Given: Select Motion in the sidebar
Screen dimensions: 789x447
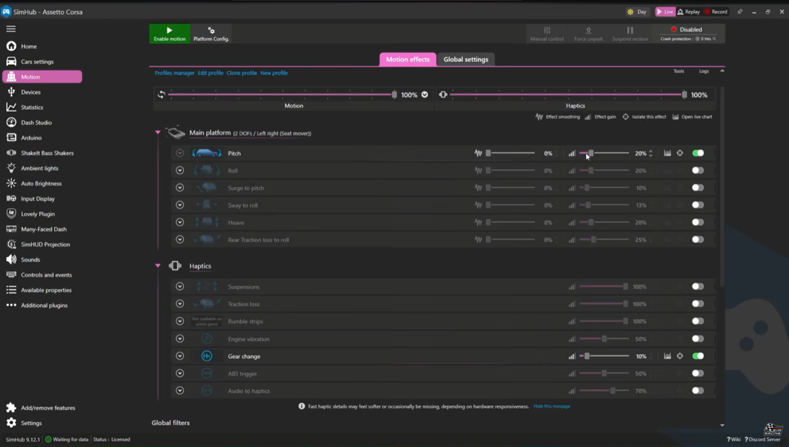Looking at the screenshot, I should 42,77.
